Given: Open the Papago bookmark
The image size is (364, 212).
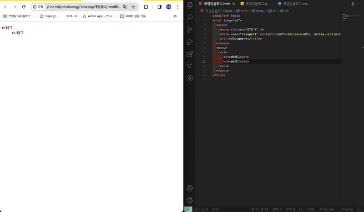Looking at the screenshot, I should (48, 16).
